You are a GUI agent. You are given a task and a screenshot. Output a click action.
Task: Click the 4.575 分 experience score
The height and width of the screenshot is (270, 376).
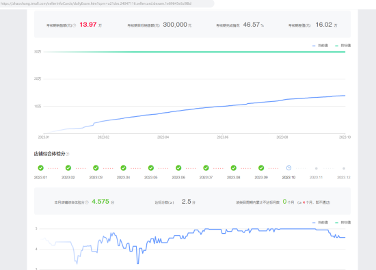[103, 202]
